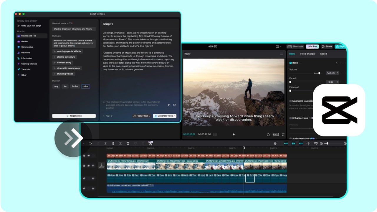The width and height of the screenshot is (377, 212).
Task: Open the Speed tab in the audio panel
Action: 323,54
